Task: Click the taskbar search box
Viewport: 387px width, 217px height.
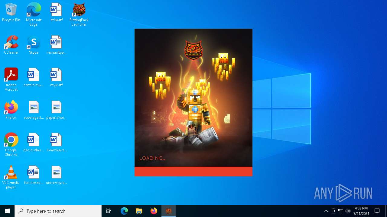Action: tap(58, 211)
